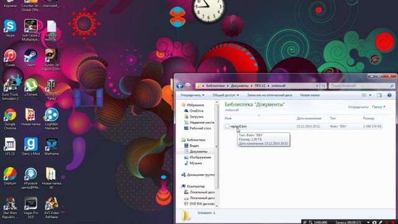
Task: Select the Игровой центр@Mail desktop icon
Action: pyautogui.click(x=30, y=178)
